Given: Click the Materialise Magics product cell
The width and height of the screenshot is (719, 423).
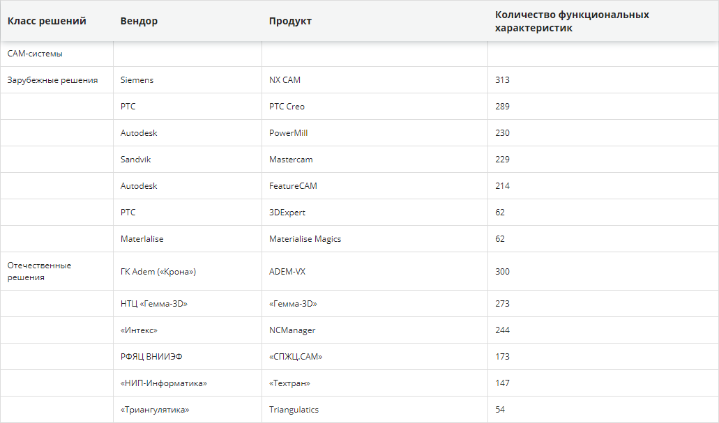Looking at the screenshot, I should (x=374, y=239).
